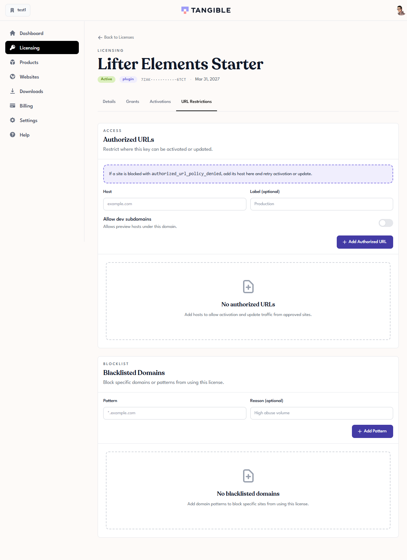Click the authorized_url_policy_denied code text

coord(186,174)
